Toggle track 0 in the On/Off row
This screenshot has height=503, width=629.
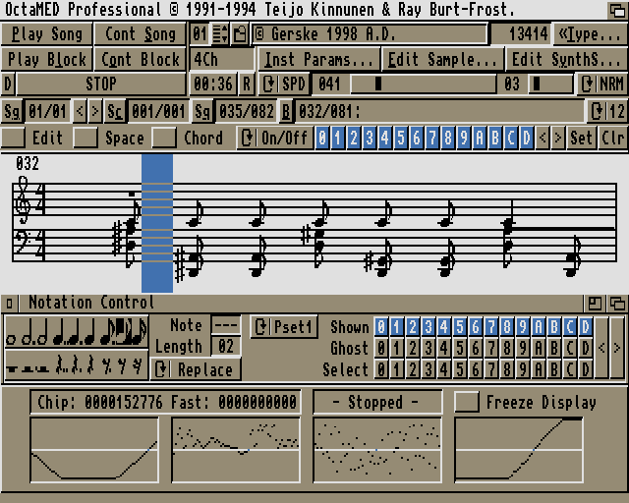(322, 138)
